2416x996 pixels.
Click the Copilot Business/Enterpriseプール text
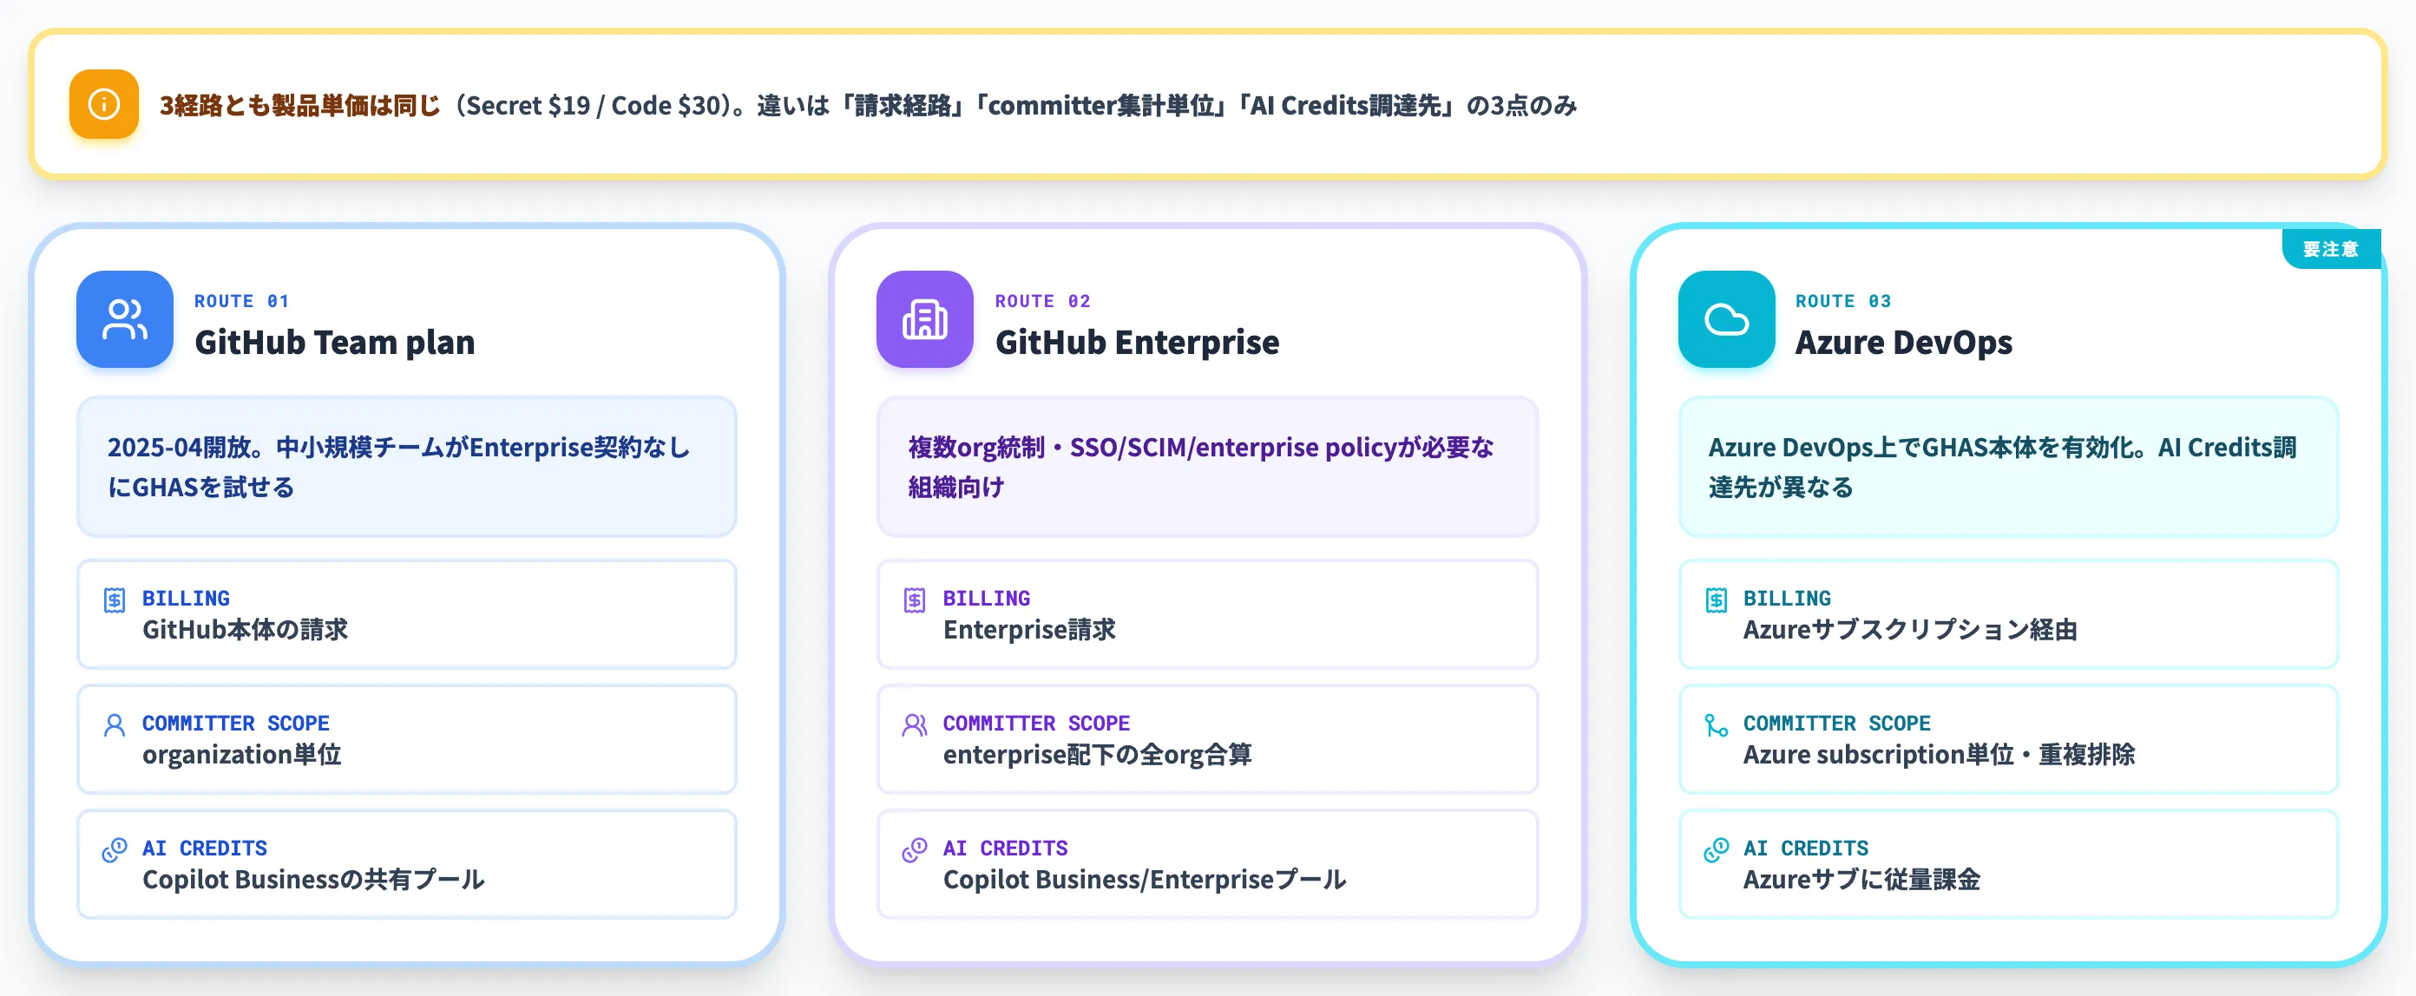click(1145, 879)
